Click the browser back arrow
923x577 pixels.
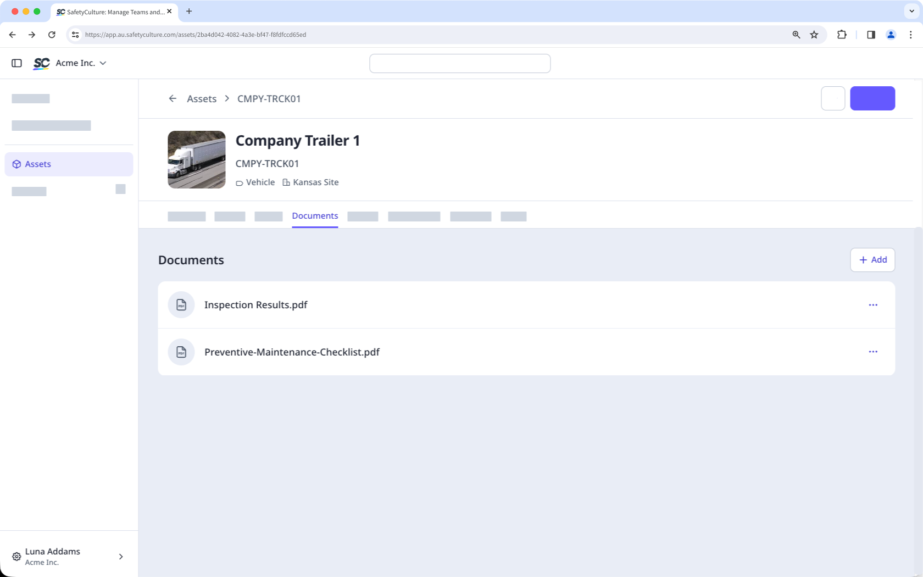pyautogui.click(x=12, y=35)
